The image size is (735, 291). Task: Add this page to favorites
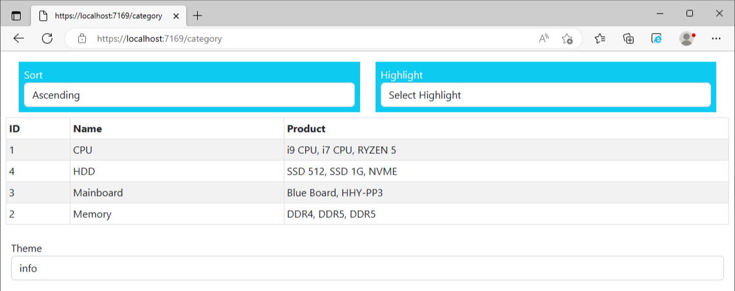click(567, 39)
